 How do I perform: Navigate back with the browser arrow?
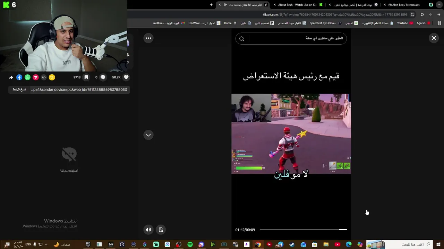pos(439,15)
